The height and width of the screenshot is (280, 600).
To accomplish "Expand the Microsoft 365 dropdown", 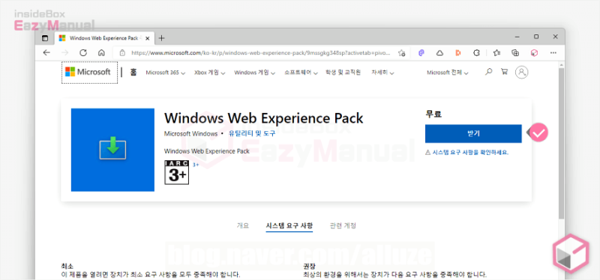I will point(165,72).
